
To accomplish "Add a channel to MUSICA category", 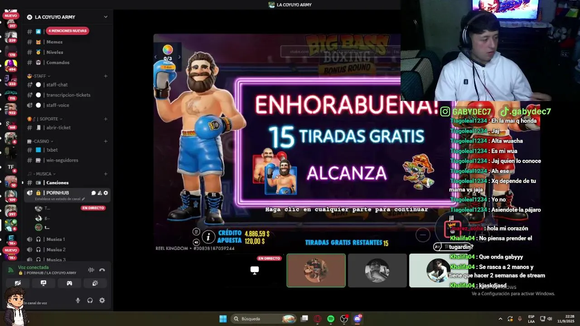I will [106, 174].
